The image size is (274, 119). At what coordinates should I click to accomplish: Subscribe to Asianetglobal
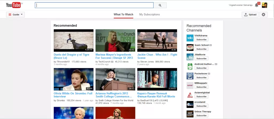201,97
